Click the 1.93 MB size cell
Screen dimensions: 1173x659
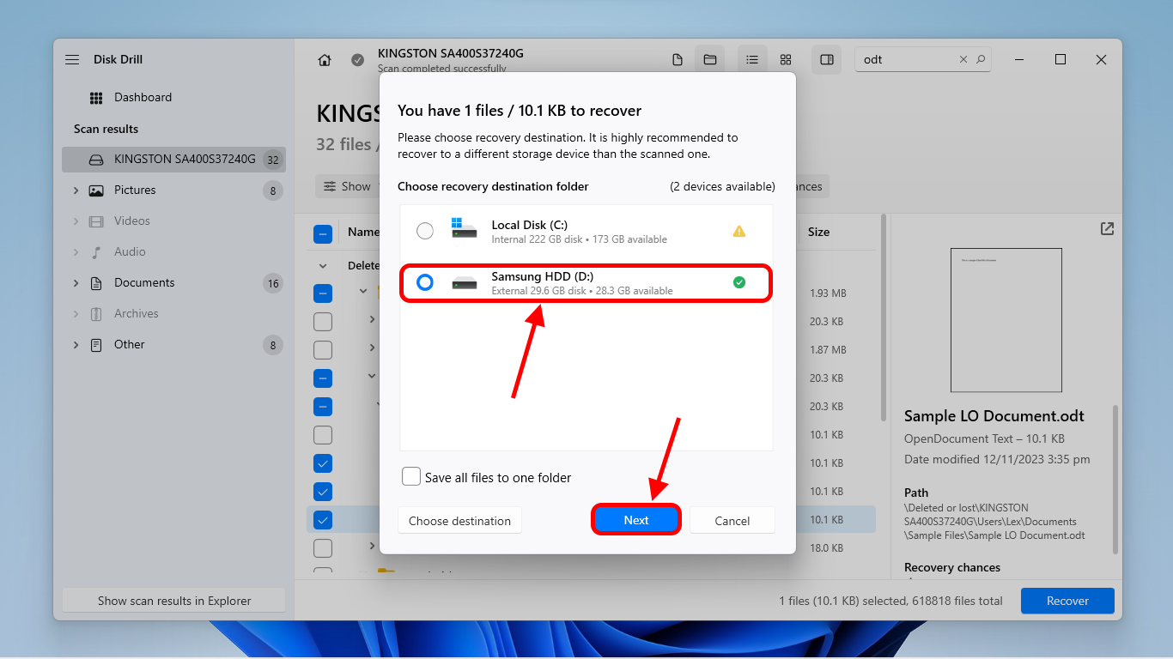tap(828, 293)
